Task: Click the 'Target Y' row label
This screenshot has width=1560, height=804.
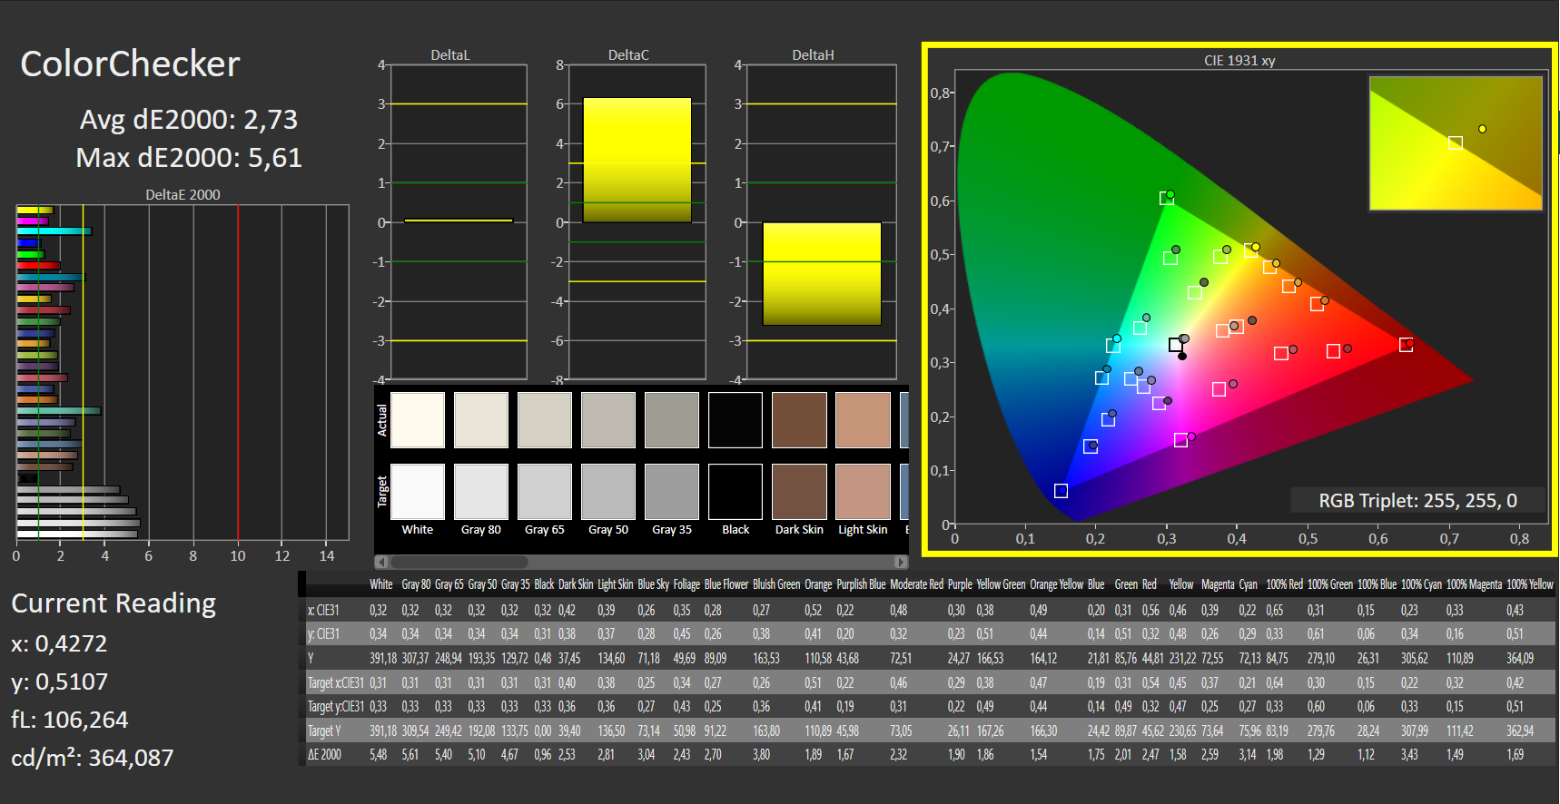Action: 325,730
